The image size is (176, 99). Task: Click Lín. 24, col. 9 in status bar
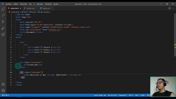coord(112,95)
